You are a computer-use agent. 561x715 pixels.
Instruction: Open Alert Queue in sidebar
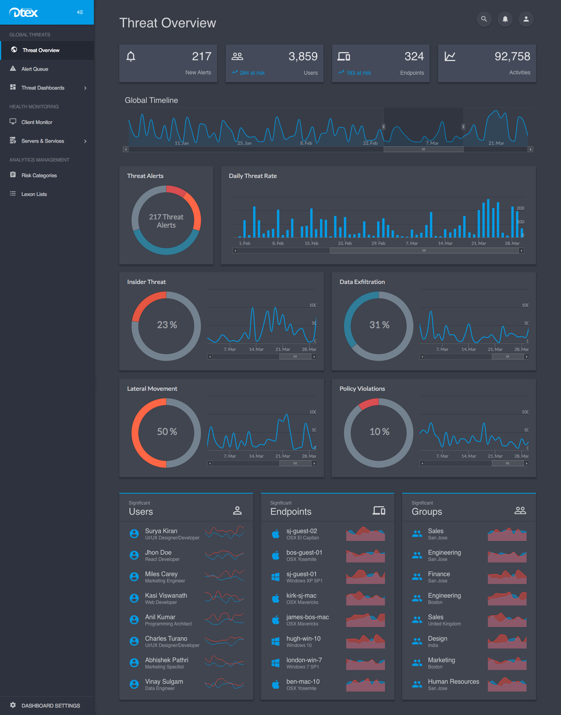click(47, 69)
